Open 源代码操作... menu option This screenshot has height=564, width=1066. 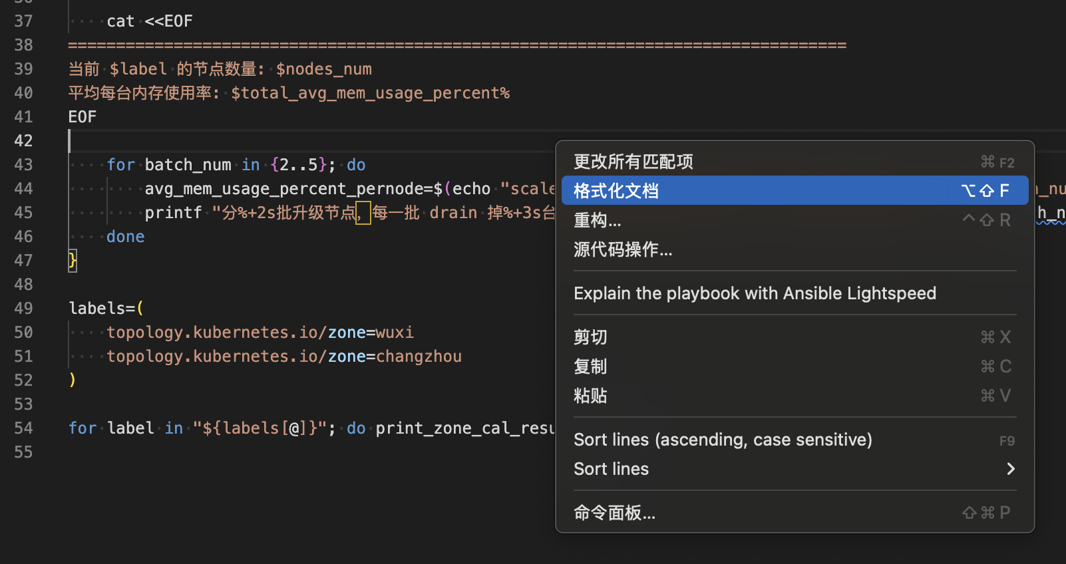(x=795, y=249)
